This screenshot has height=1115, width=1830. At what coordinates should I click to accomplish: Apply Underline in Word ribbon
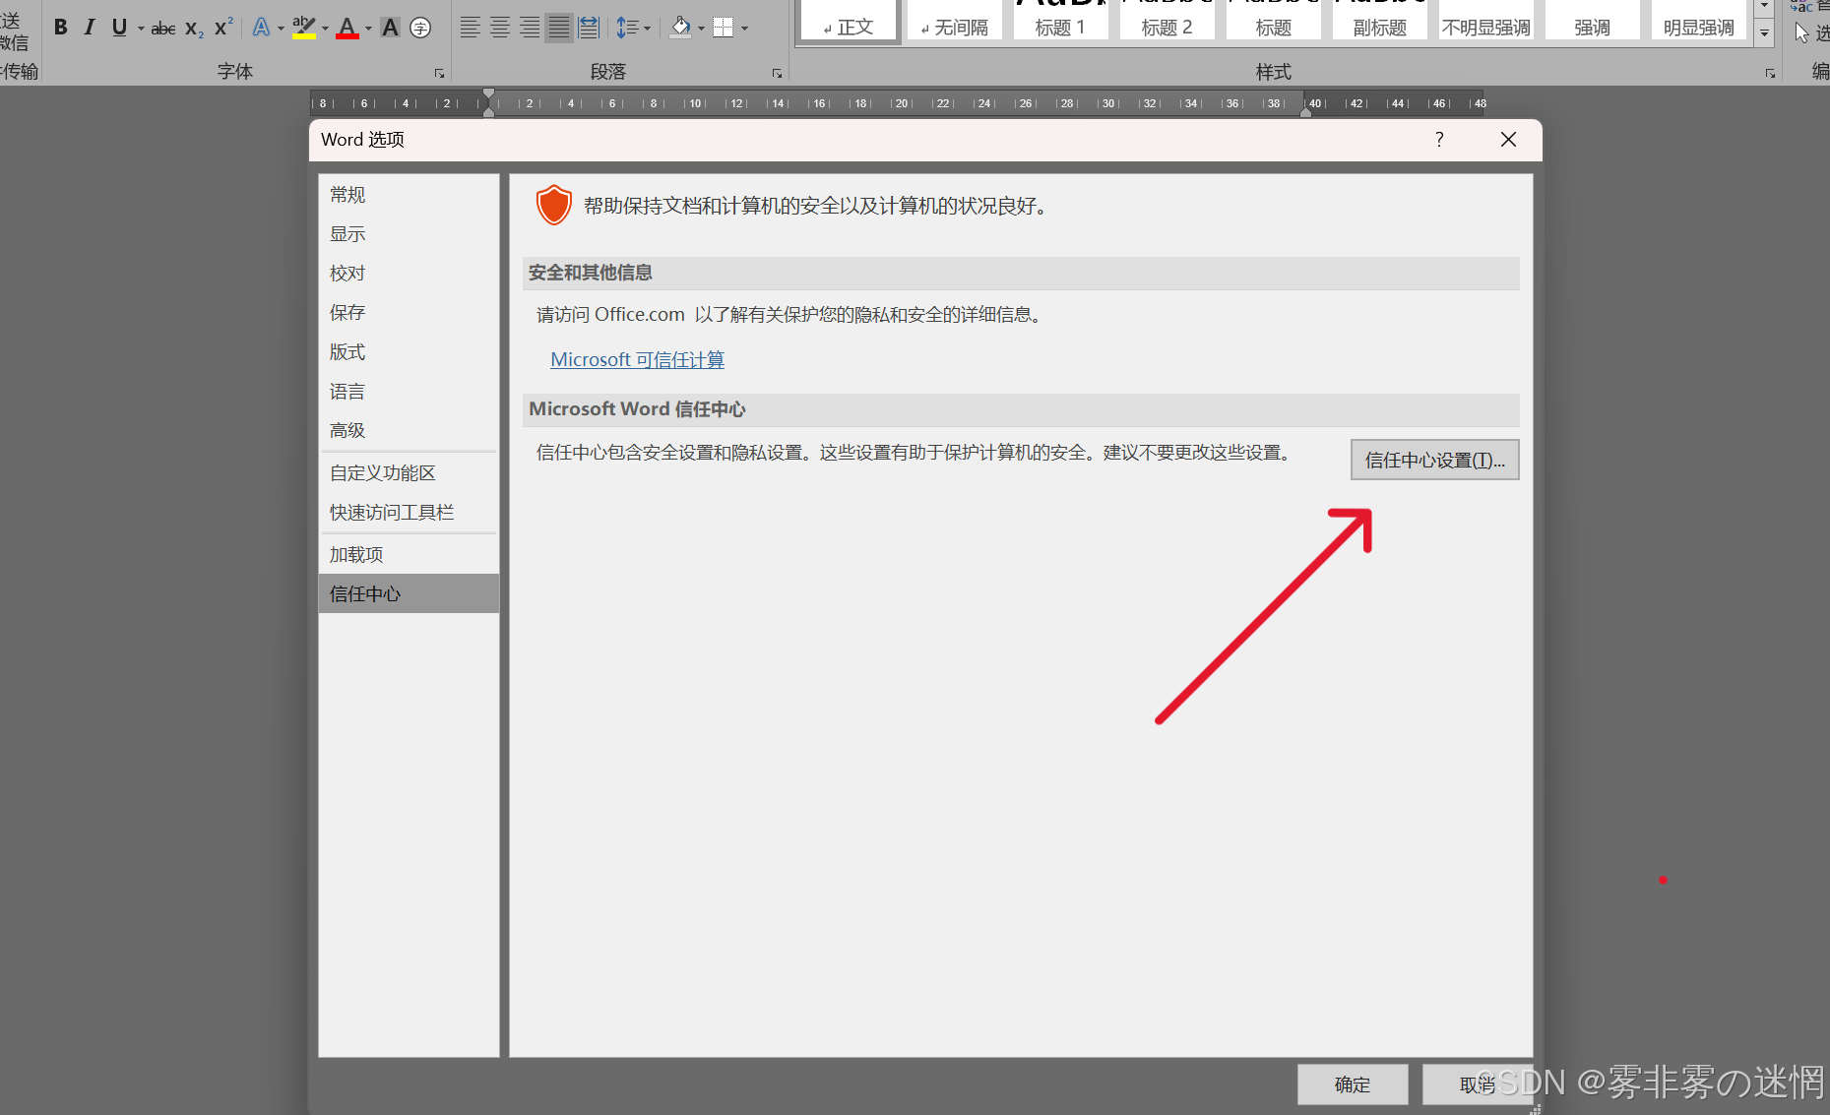point(119,28)
